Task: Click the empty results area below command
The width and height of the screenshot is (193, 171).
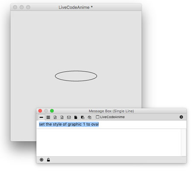Action: (109, 142)
